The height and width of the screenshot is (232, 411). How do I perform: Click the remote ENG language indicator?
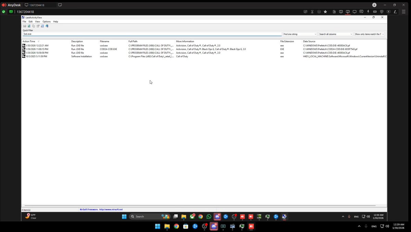(356, 217)
